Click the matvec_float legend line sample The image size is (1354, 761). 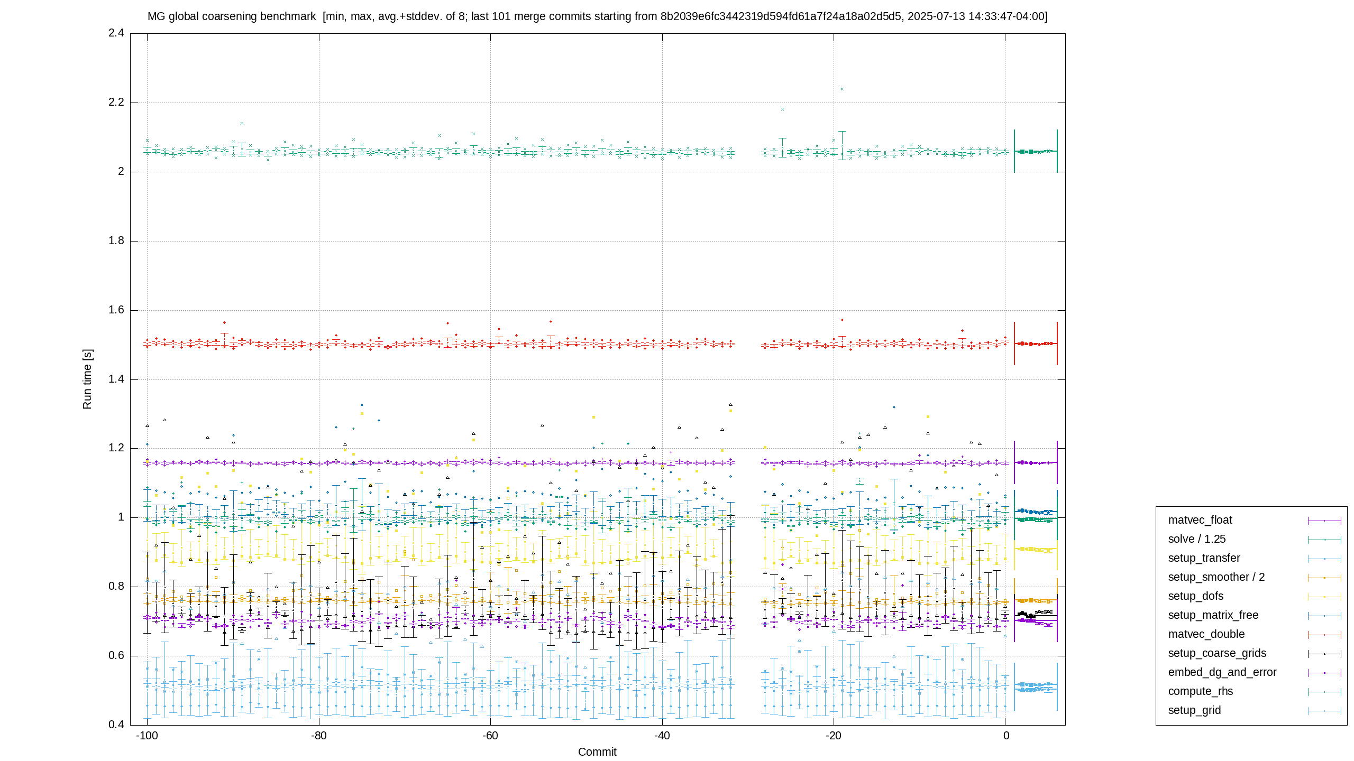pyautogui.click(x=1324, y=521)
